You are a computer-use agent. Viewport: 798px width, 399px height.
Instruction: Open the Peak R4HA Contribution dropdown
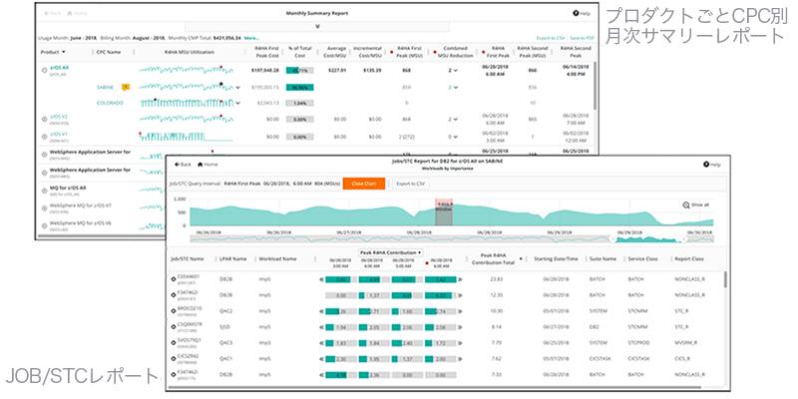(x=391, y=252)
